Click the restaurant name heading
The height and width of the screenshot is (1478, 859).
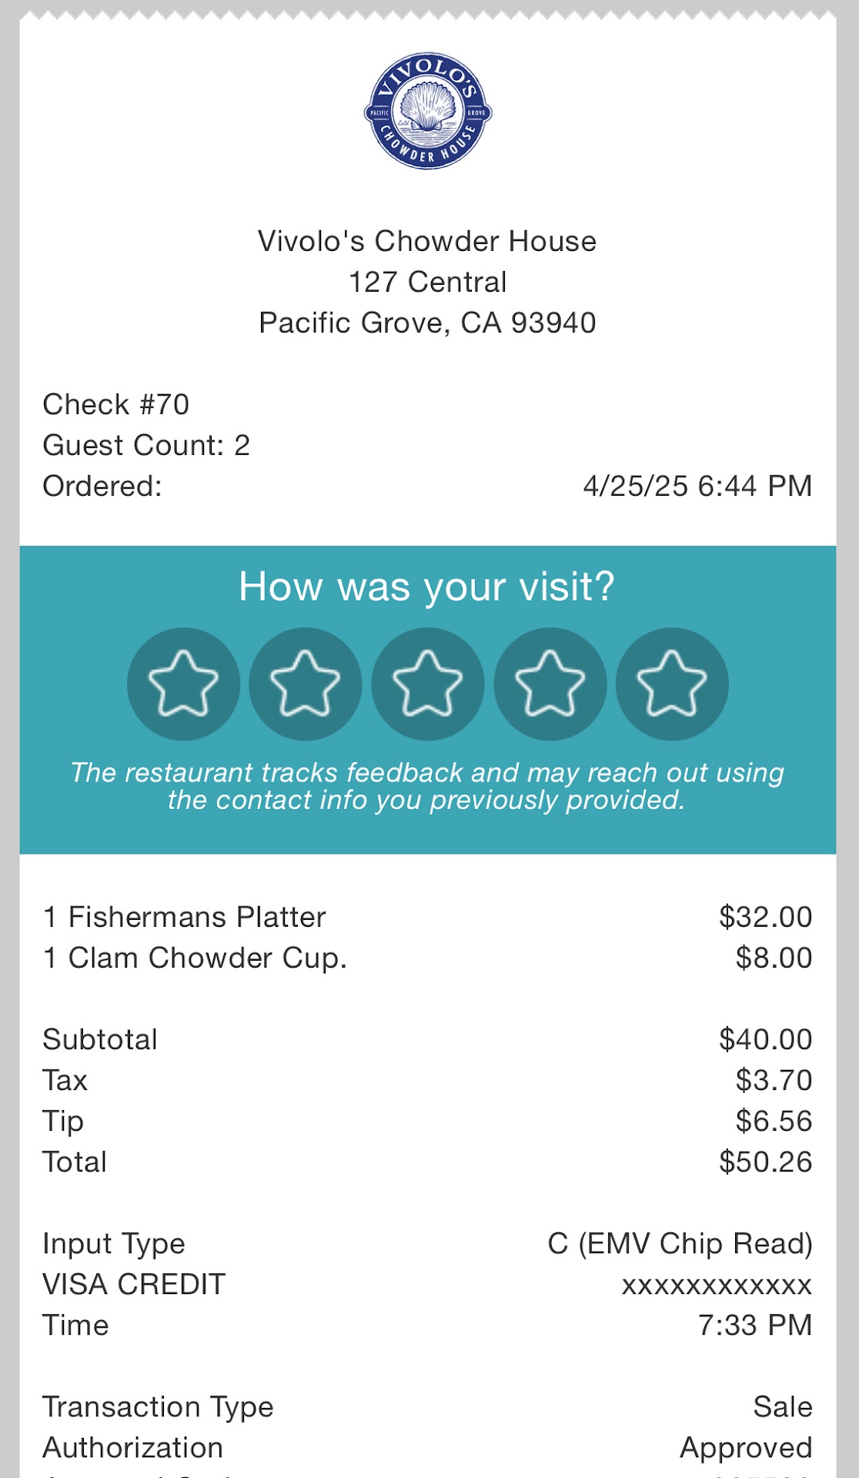pyautogui.click(x=427, y=242)
